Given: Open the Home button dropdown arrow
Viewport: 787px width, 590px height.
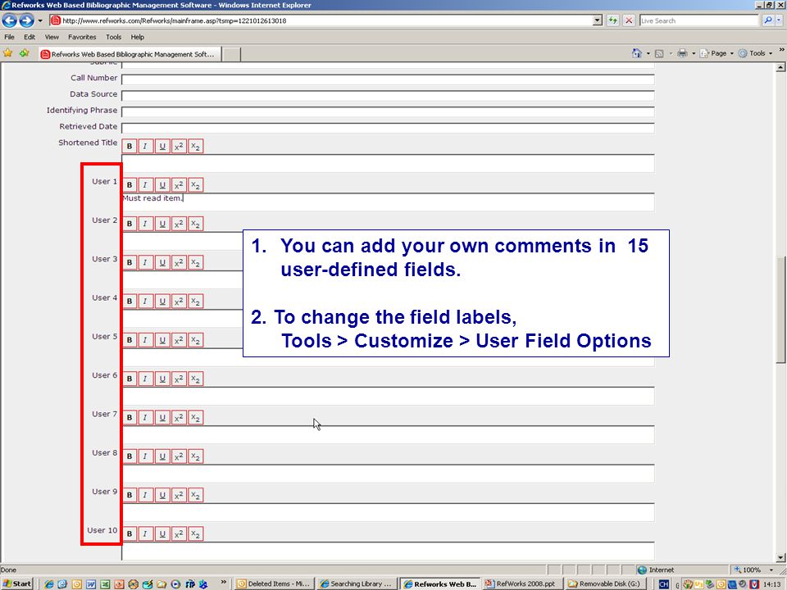Looking at the screenshot, I should [648, 53].
